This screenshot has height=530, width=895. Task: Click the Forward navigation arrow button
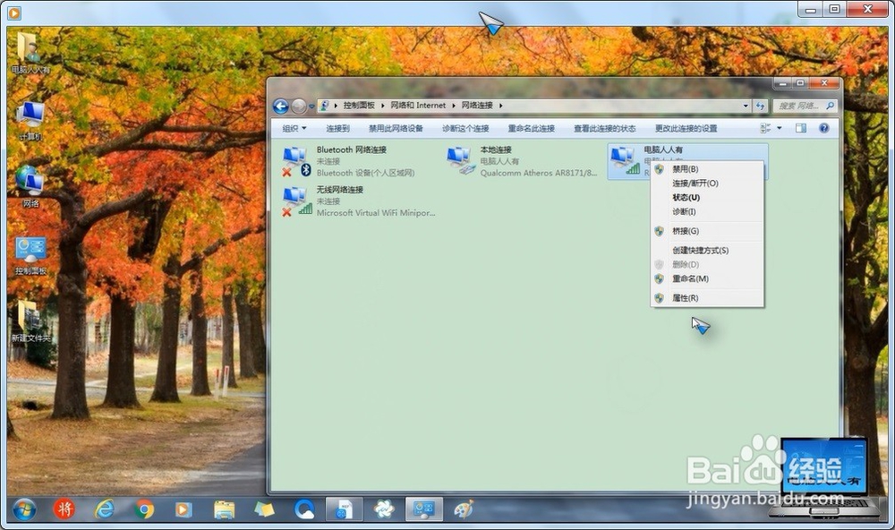click(298, 107)
